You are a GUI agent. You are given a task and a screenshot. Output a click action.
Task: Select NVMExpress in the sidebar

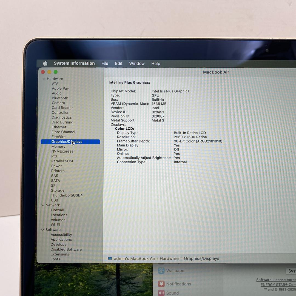62,151
